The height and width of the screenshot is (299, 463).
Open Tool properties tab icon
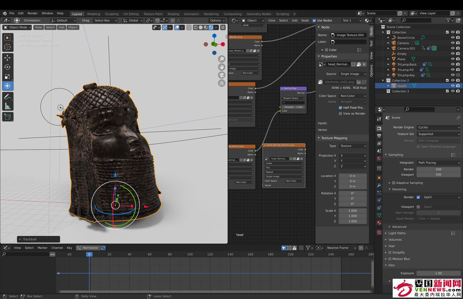tap(379, 119)
